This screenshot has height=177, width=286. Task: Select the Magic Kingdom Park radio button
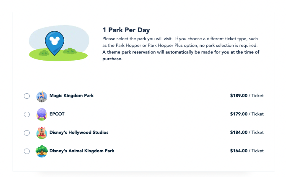coord(27,96)
